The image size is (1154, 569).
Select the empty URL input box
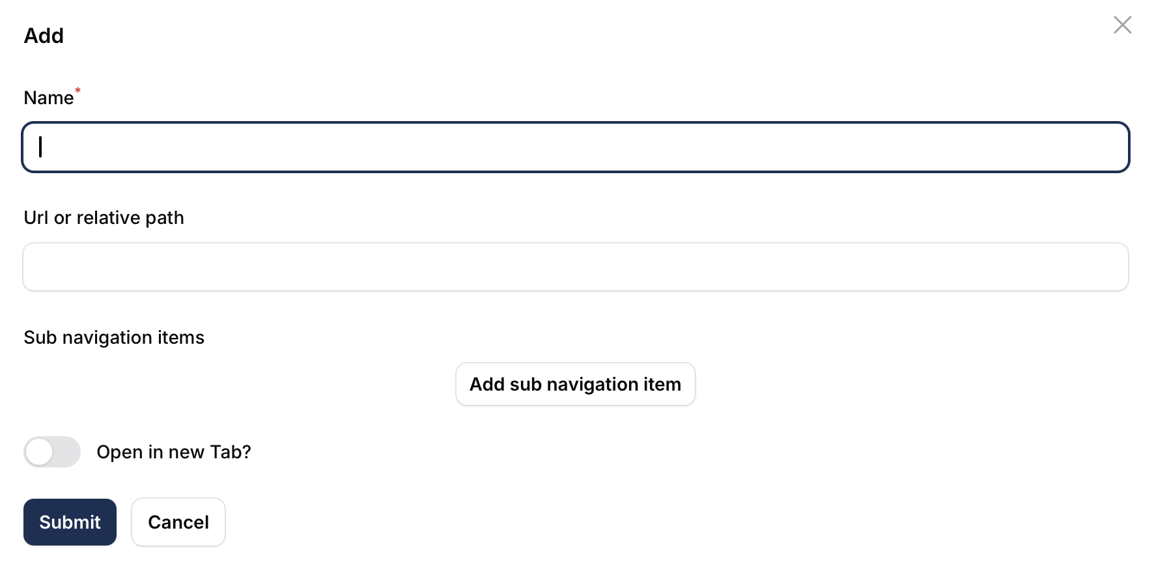[x=576, y=267]
